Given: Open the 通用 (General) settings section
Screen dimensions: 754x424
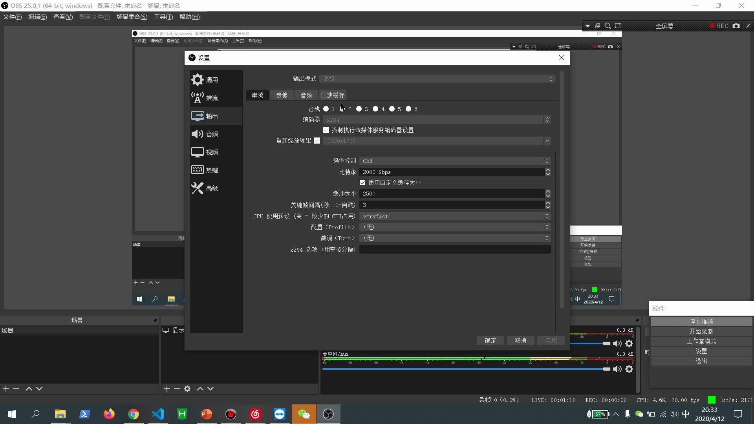Looking at the screenshot, I should point(216,80).
